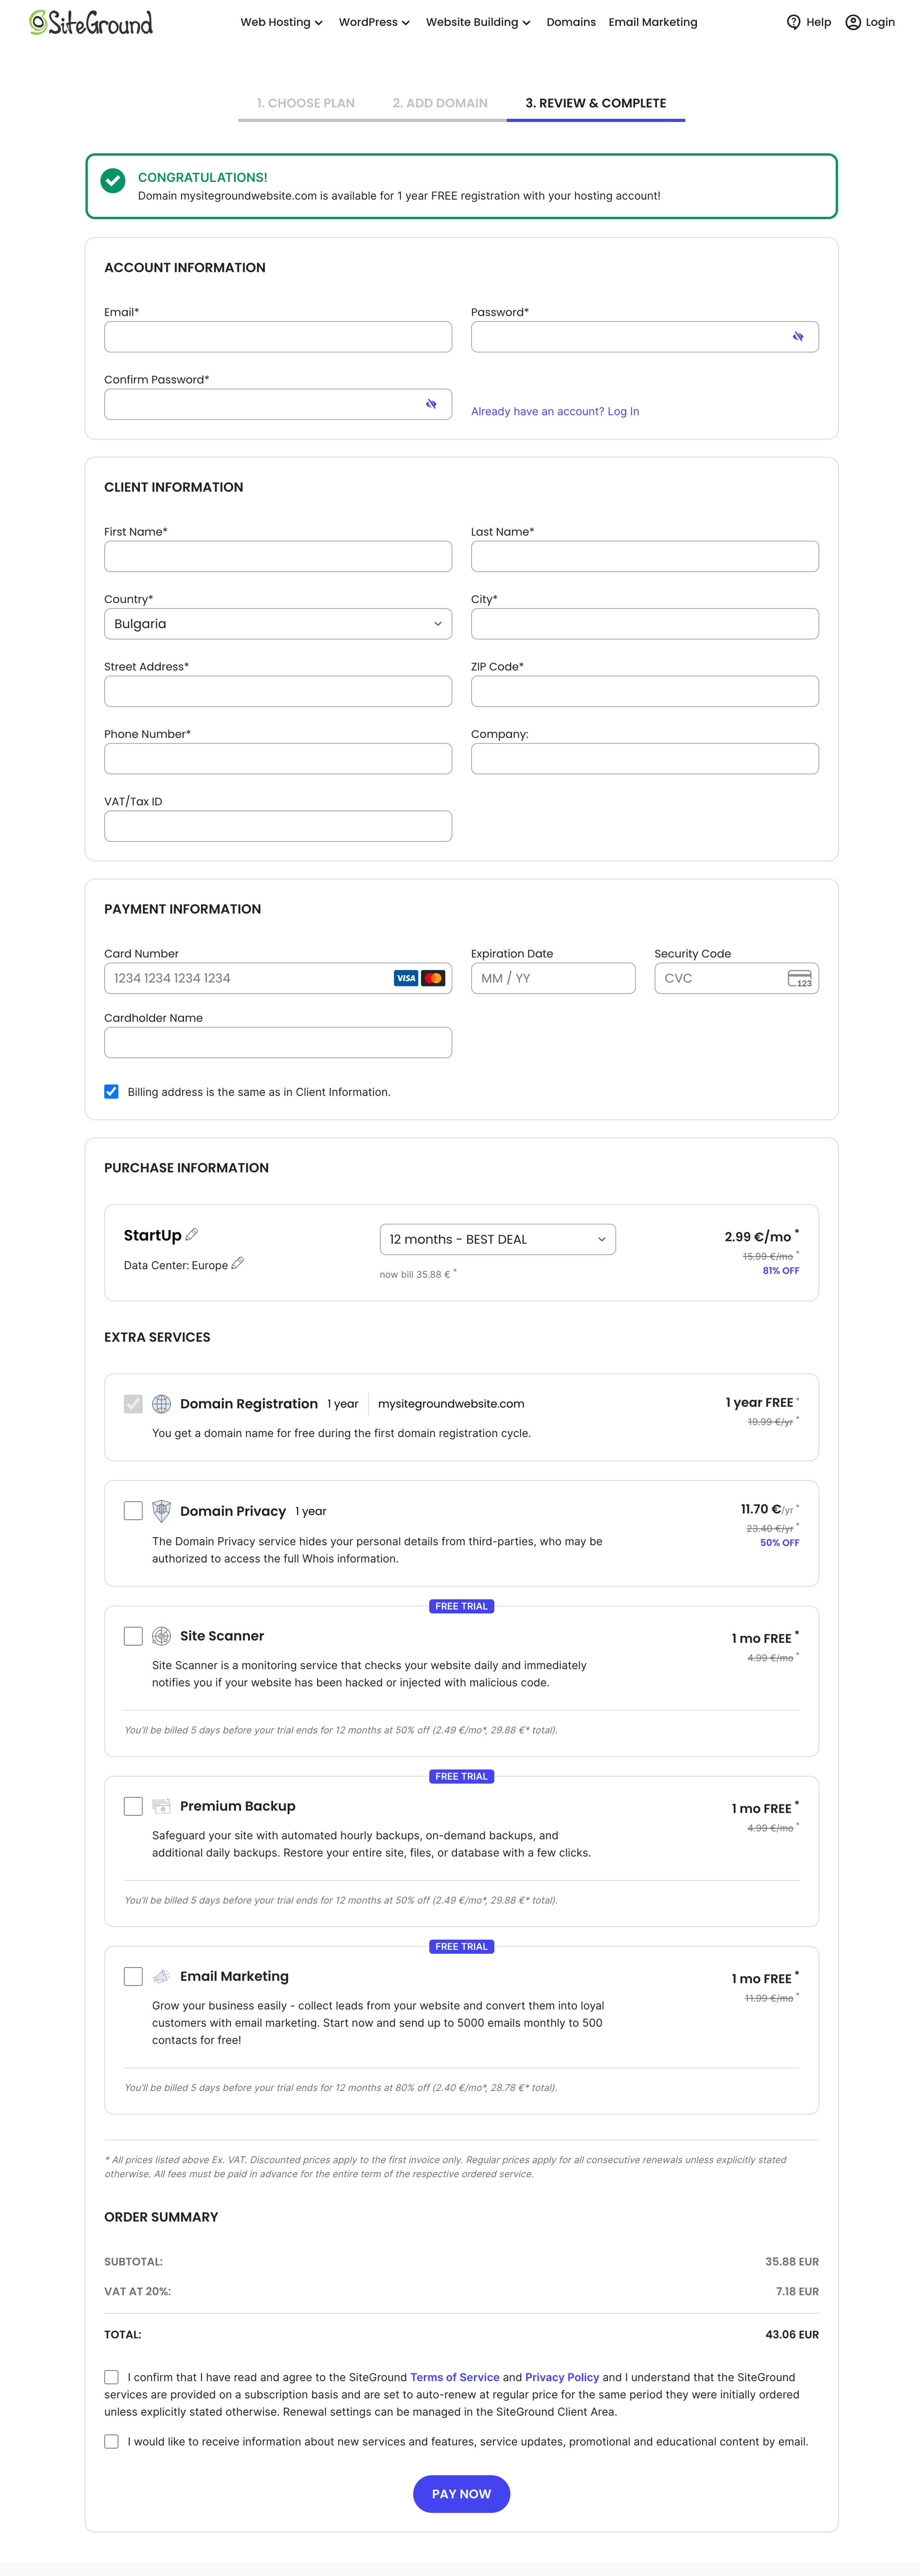The width and height of the screenshot is (920, 2576).
Task: Click into the Password input field
Action: point(645,337)
